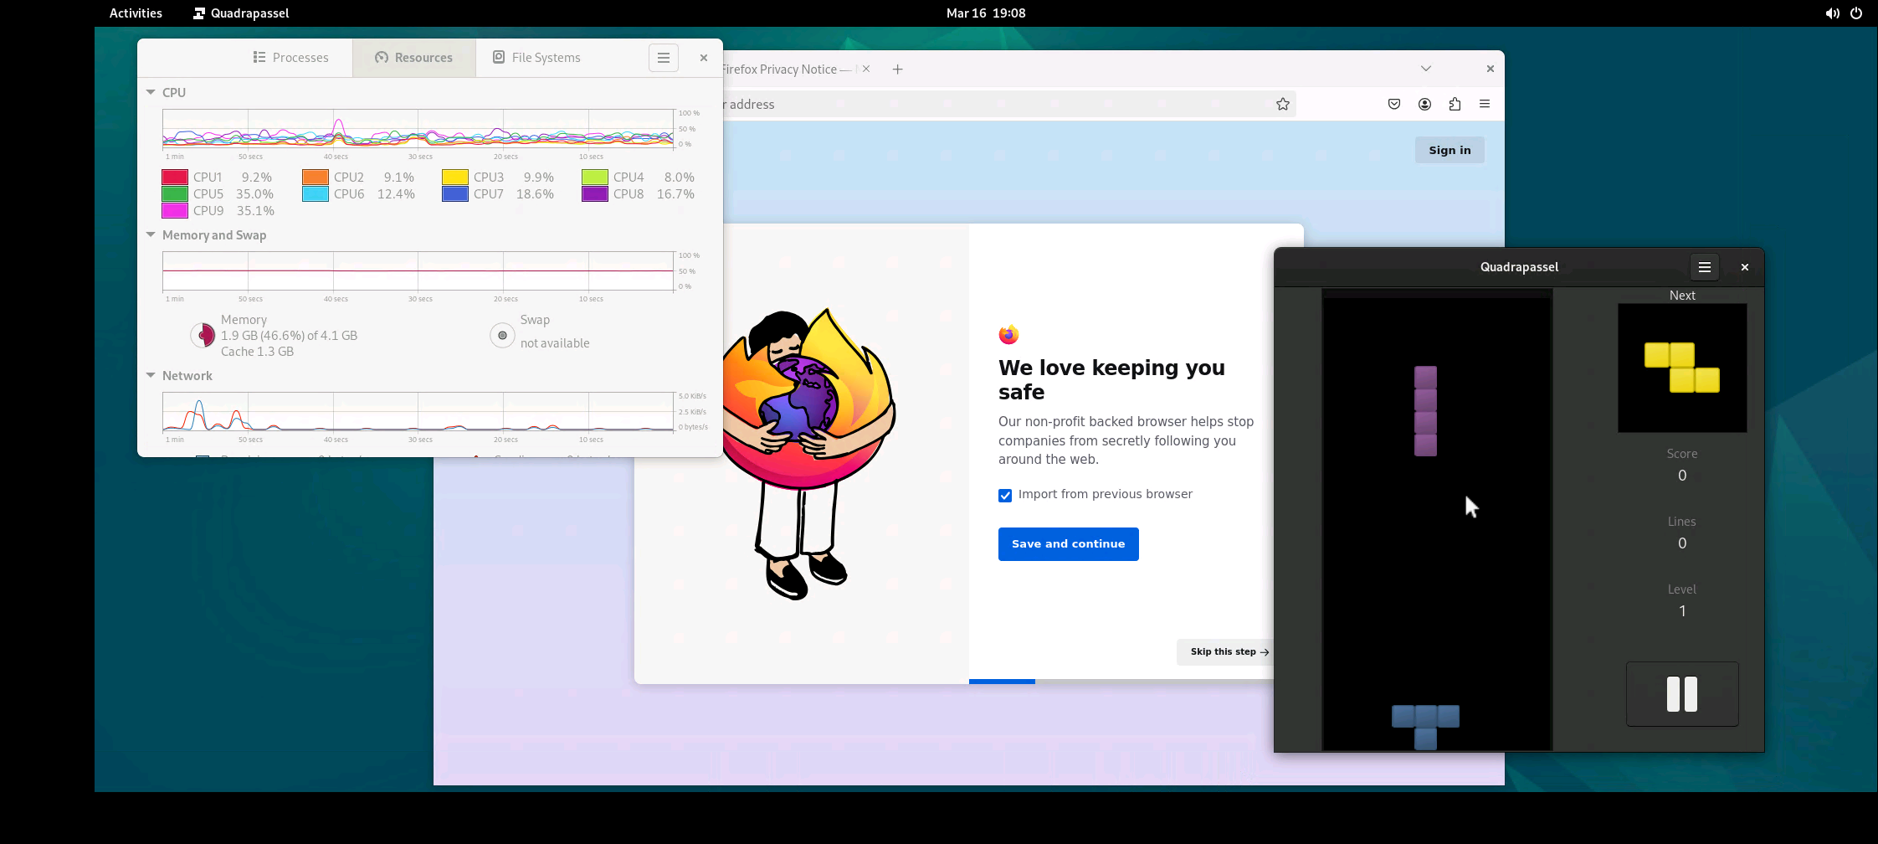Click the power icon in top bar
The height and width of the screenshot is (844, 1878).
click(1856, 13)
